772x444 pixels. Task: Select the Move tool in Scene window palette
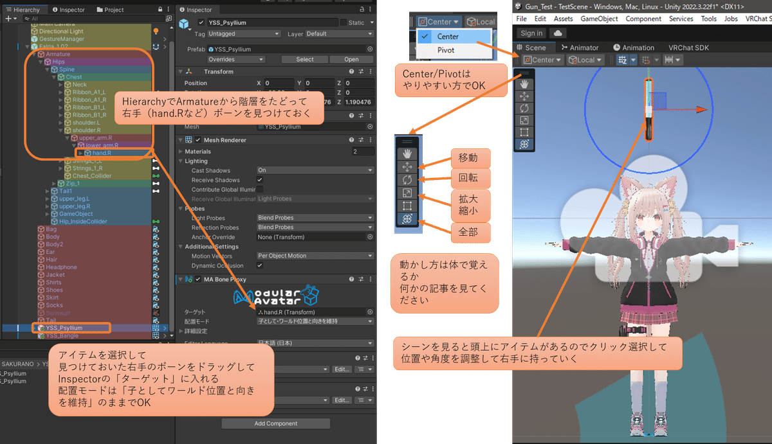click(x=524, y=96)
